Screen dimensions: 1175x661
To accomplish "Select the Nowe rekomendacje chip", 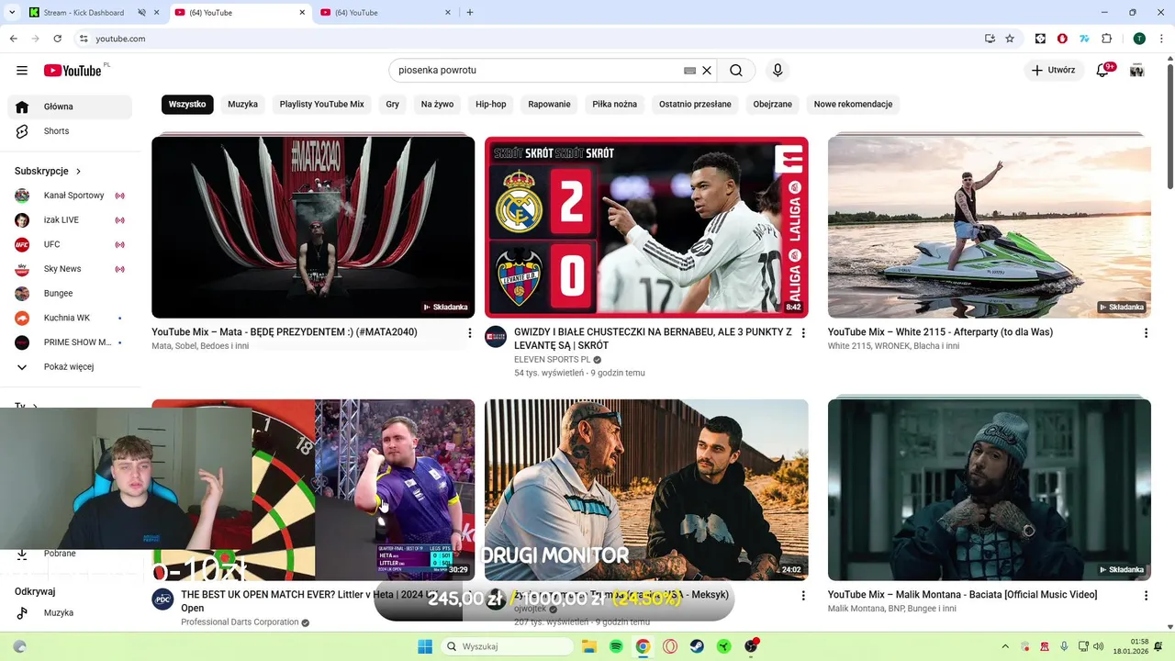I will click(853, 105).
